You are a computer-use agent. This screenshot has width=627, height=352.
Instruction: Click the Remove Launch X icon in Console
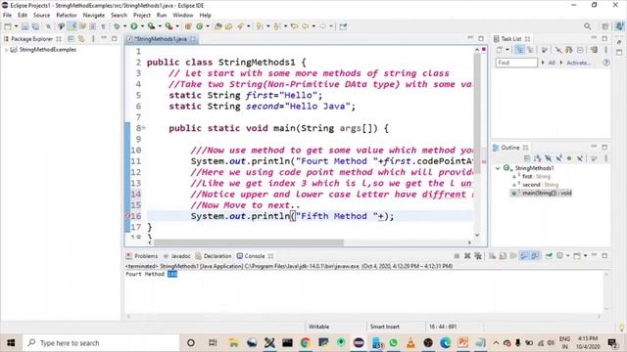pyautogui.click(x=467, y=256)
